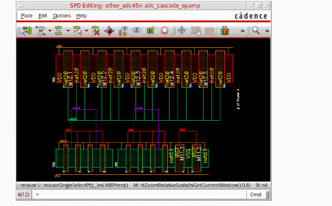Click the compress devices icon with red arrows
The height and width of the screenshot is (206, 332).
pos(224,31)
